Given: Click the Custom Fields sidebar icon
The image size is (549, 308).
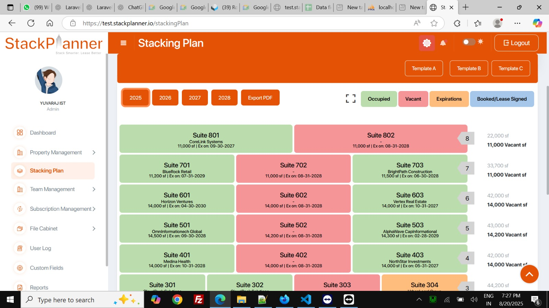Looking at the screenshot, I should pos(20,268).
